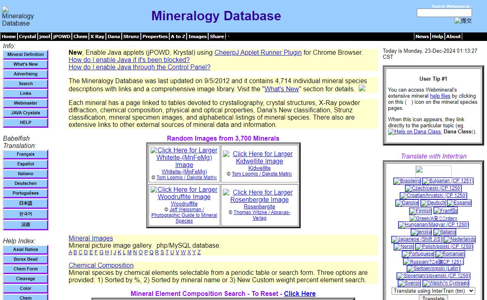487x300 pixels.
Task: Select the Welsh flag translation link
Action: (446, 283)
